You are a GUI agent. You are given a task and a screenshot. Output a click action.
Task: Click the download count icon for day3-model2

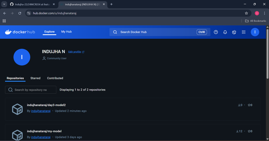click(239, 105)
